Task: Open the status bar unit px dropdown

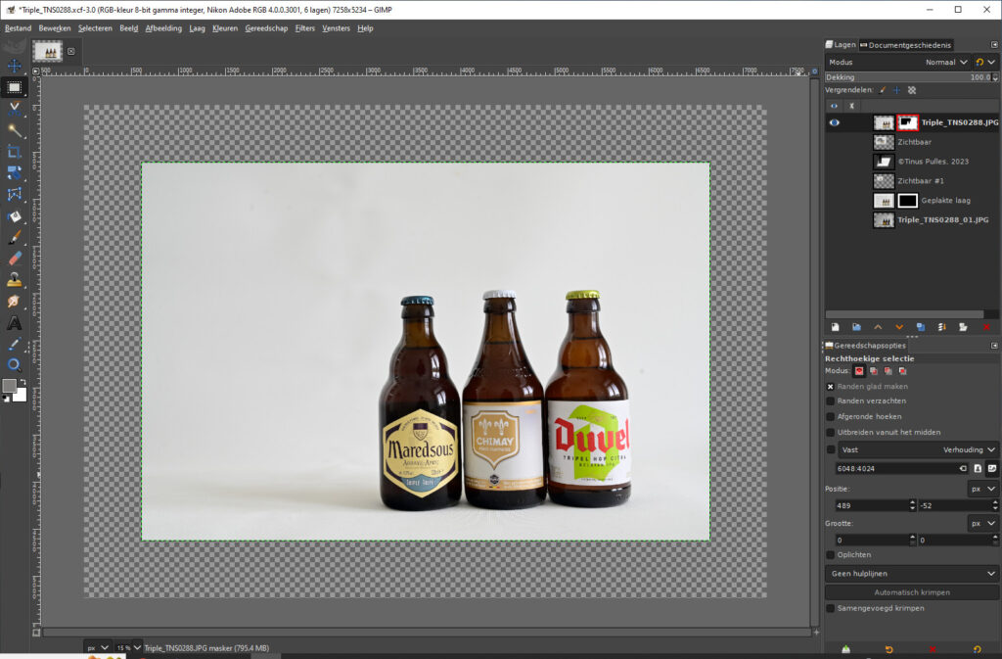Action: (97, 647)
